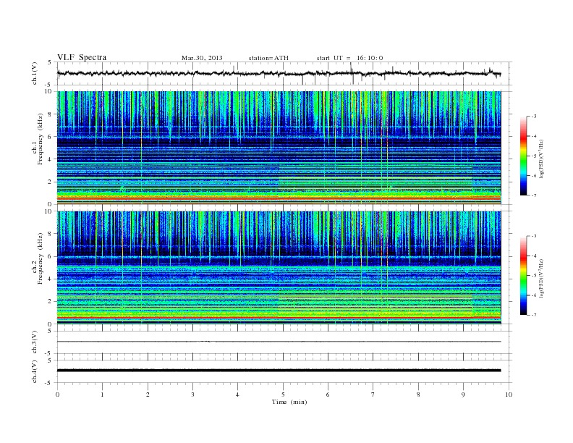This screenshot has height=443, width=573.
Task: Click the 'ch.1(V)' waveform axis label
Action: [x=35, y=73]
